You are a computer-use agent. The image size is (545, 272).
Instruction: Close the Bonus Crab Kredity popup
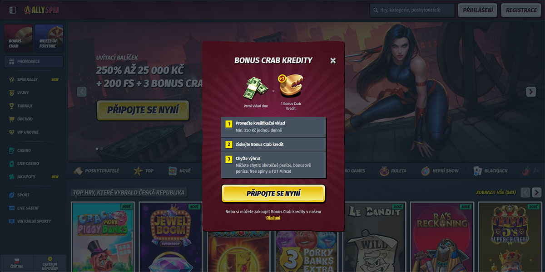pos(333,61)
